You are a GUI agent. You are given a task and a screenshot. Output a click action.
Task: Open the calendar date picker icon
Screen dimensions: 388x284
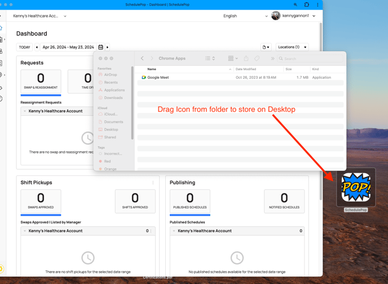101,47
